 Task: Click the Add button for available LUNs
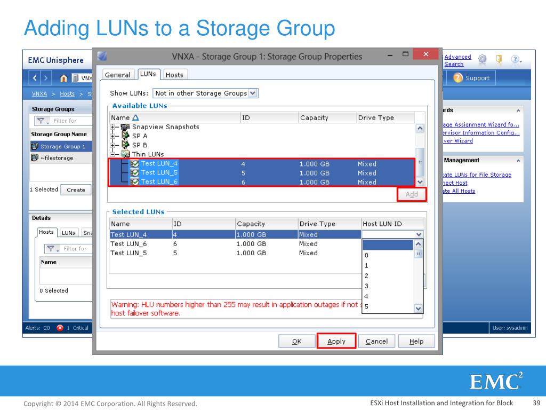coord(412,194)
